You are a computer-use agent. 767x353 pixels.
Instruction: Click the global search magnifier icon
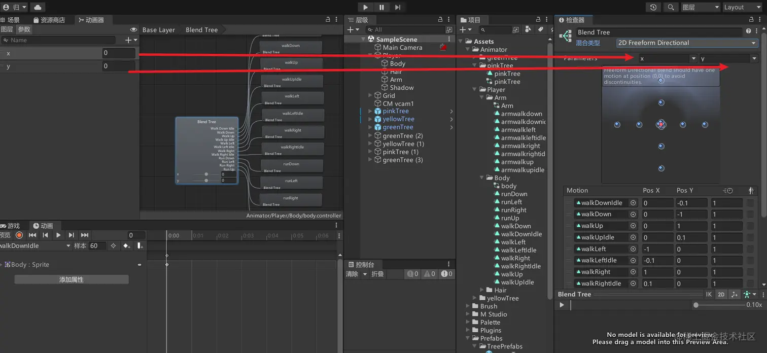[x=671, y=7]
